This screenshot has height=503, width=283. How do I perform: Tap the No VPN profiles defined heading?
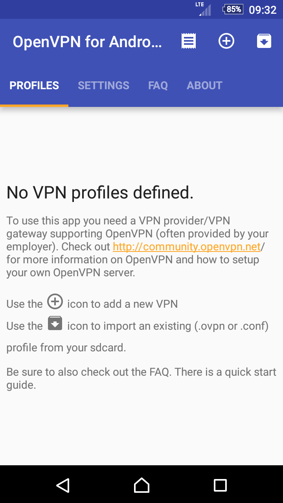pyautogui.click(x=100, y=193)
